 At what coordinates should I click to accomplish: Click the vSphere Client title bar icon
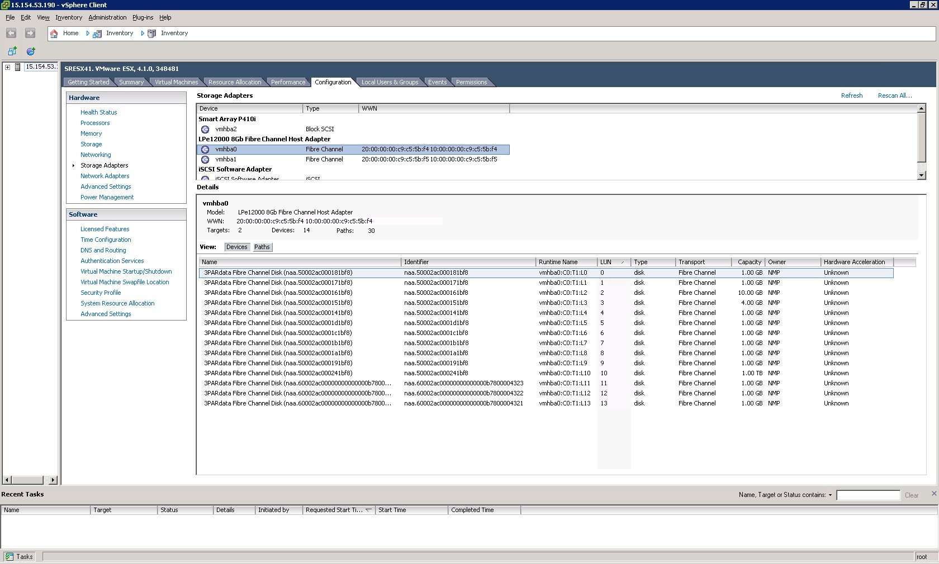pyautogui.click(x=5, y=4)
